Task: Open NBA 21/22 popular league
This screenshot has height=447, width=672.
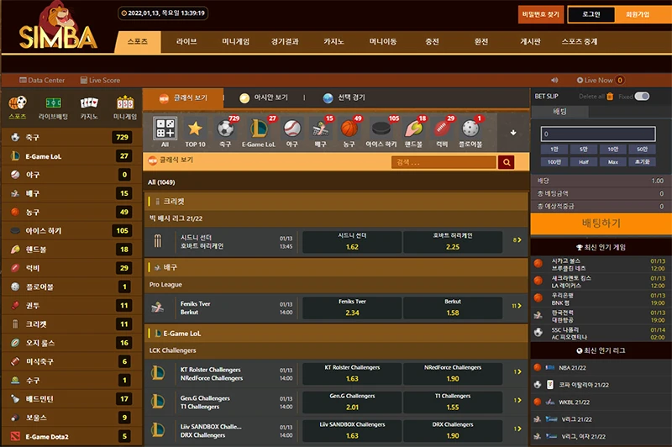Action: (x=601, y=368)
